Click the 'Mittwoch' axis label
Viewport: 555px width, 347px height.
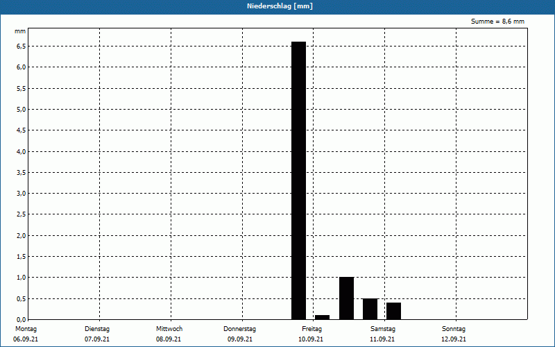(169, 329)
